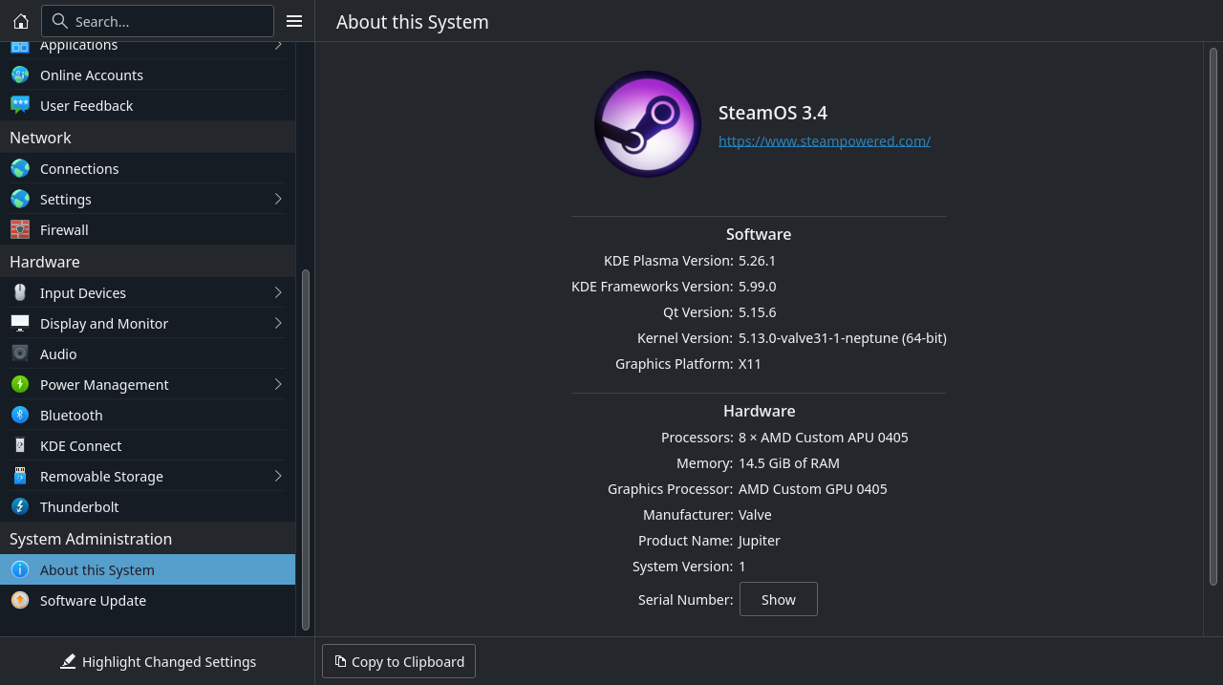The image size is (1223, 685).
Task: Open the steampowered.com link
Action: (x=825, y=140)
